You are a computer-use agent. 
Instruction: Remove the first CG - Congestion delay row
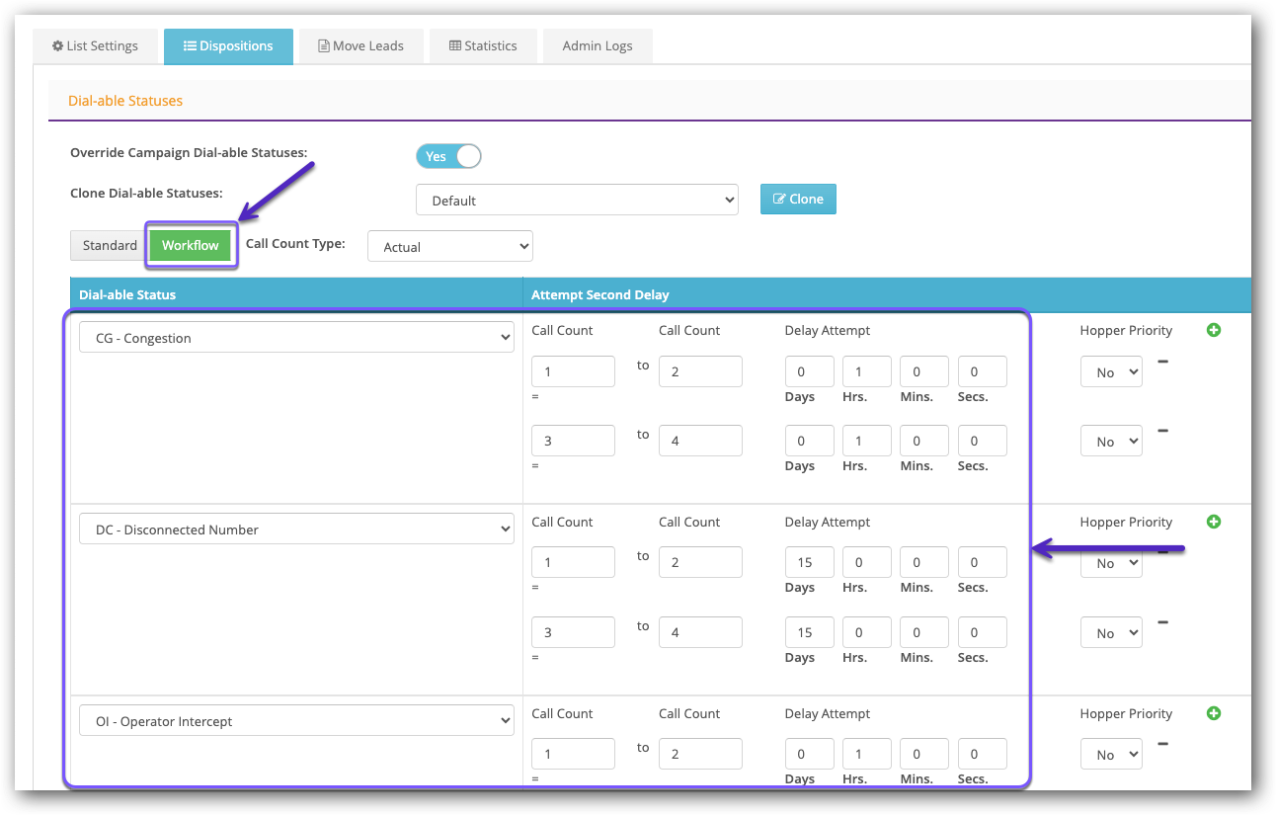[1163, 362]
